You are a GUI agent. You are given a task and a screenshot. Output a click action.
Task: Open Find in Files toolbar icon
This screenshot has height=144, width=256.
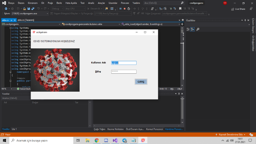tap(107, 9)
